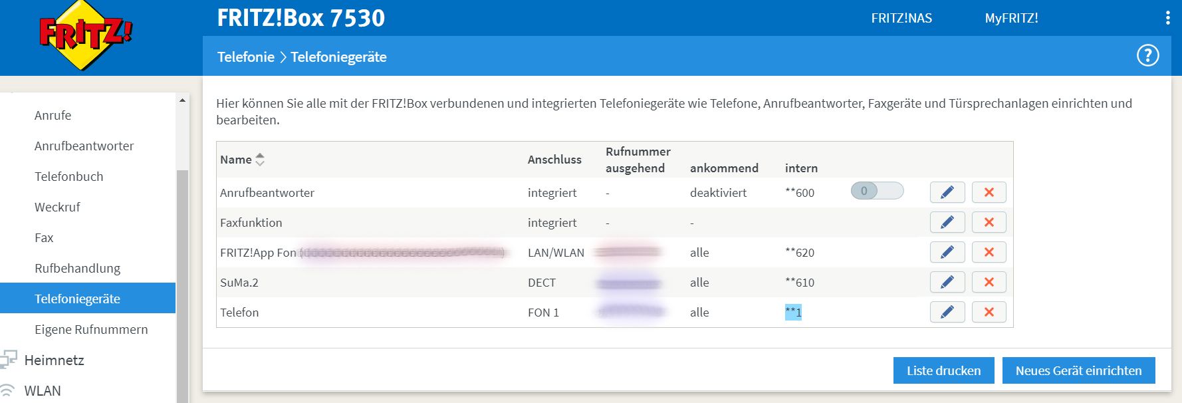Viewport: 1182px width, 403px height.
Task: Click the DECT connection cell
Action: pyautogui.click(x=542, y=282)
